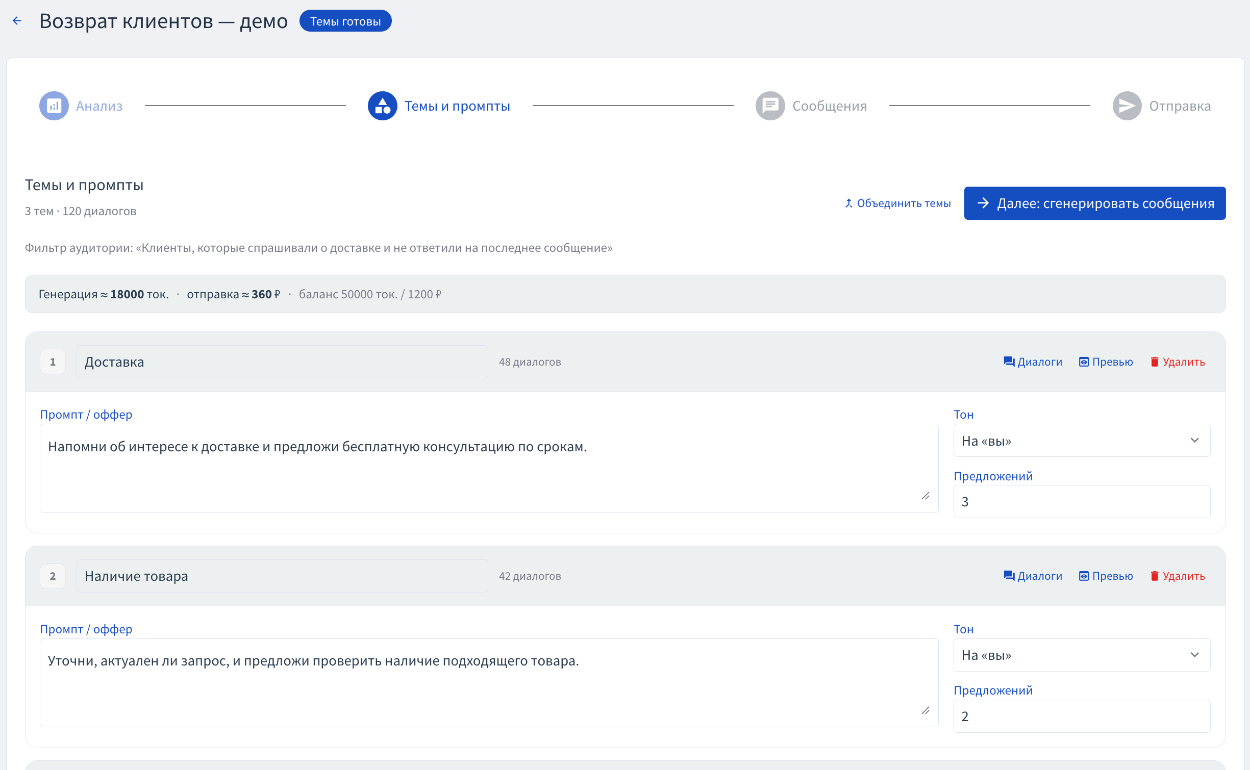Click the отправка ≈ 360 ₽ text

click(233, 294)
